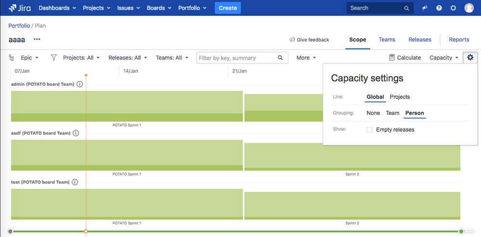Click the orange today handle on timeline slider
This screenshot has height=237, width=481.
86,232
